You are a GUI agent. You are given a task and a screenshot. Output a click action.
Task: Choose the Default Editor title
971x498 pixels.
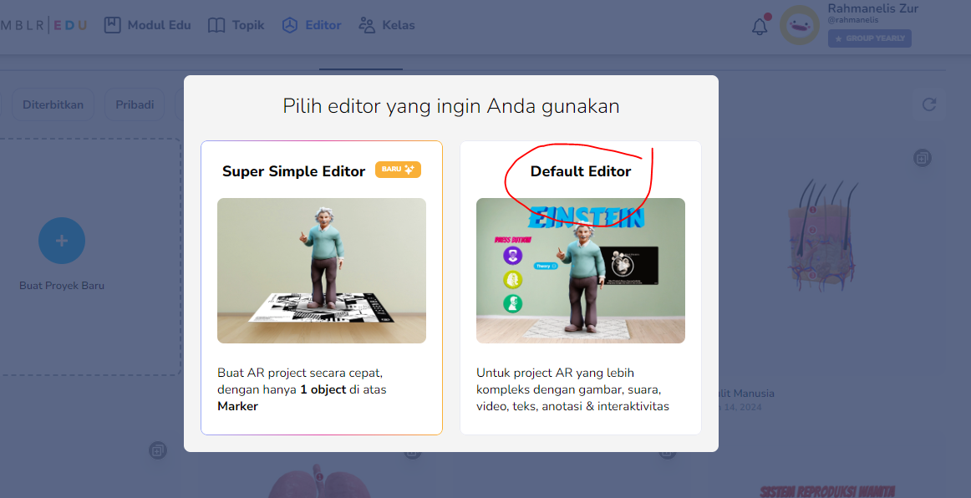pyautogui.click(x=581, y=171)
